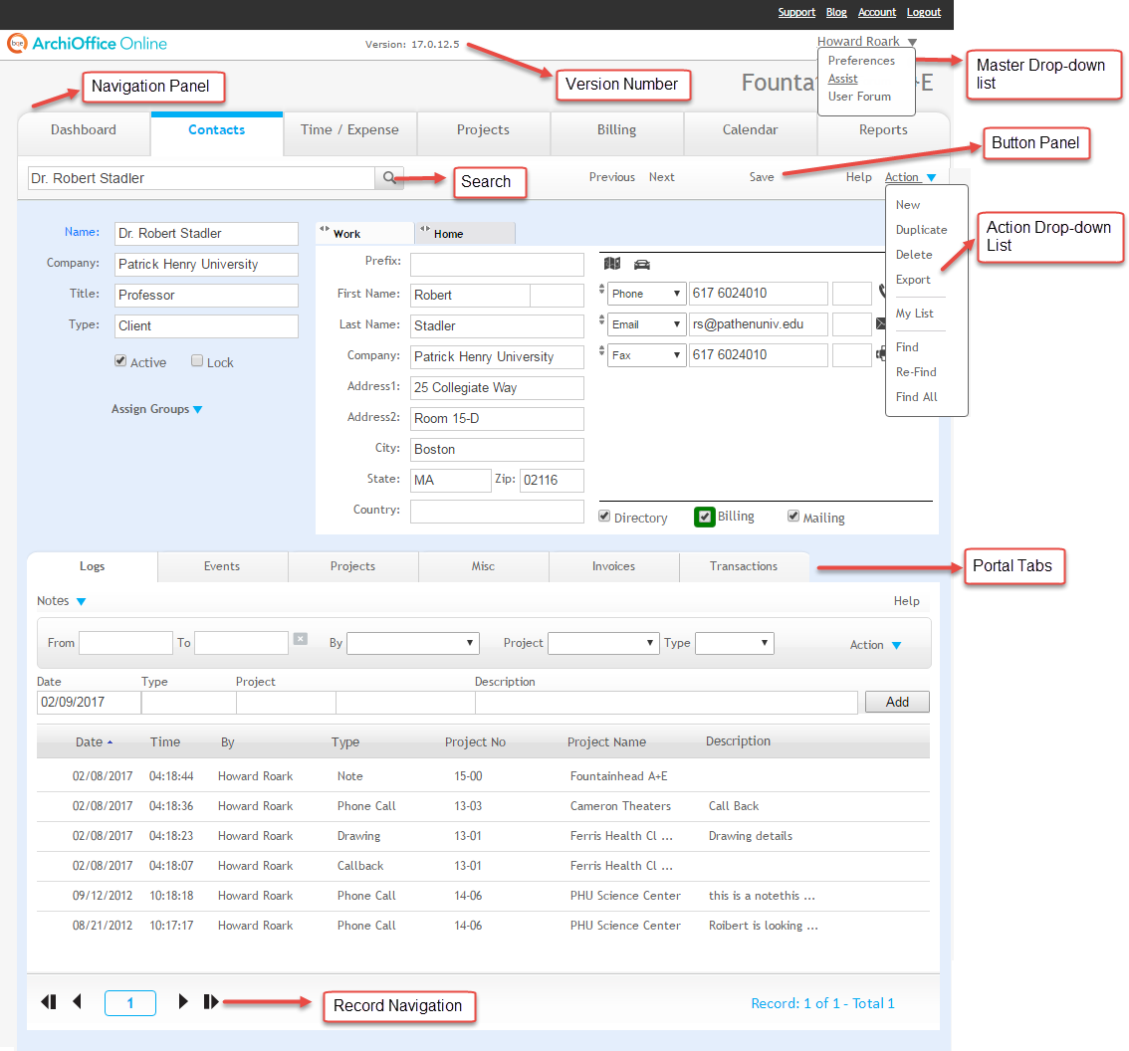Select the Home address tab
Screen dimensions: 1129x1051
pos(466,234)
